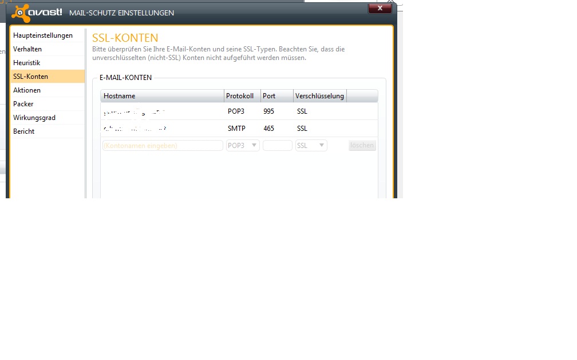Go to the Aktionen section
This screenshot has height=360, width=577.
pyautogui.click(x=48, y=90)
